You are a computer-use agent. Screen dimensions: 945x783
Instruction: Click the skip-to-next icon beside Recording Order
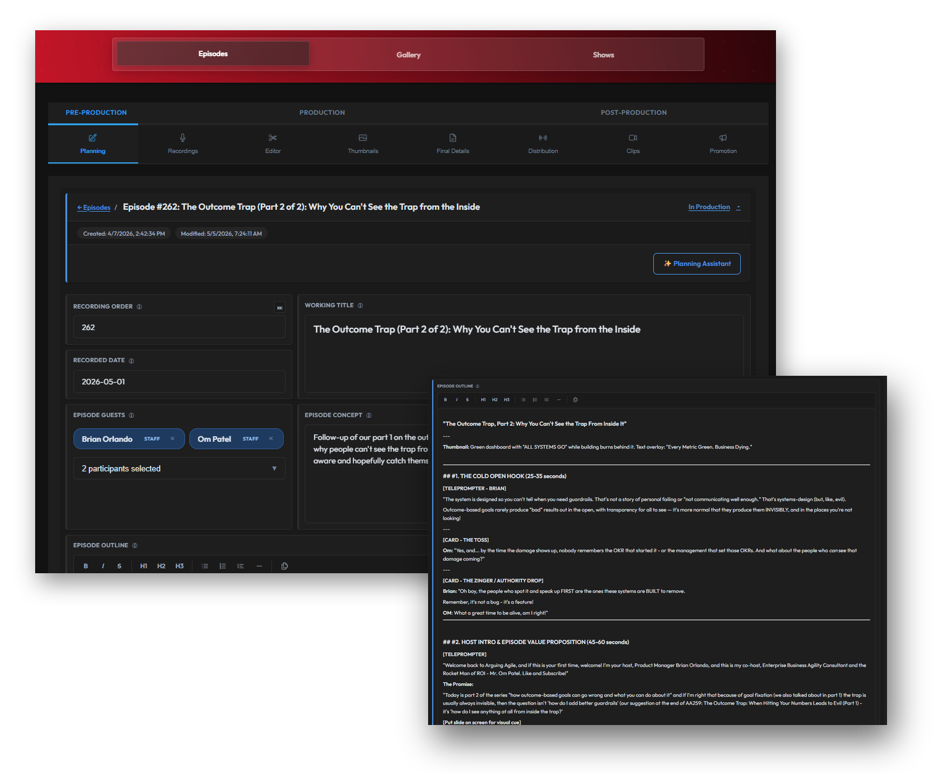279,307
